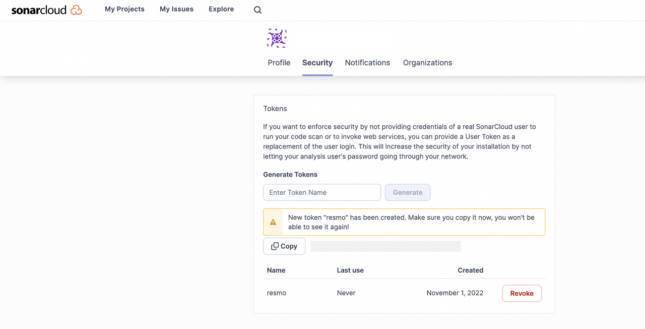Click the Created column header
This screenshot has width=645, height=329.
coord(470,270)
